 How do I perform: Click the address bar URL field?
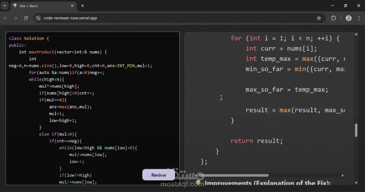pos(179,18)
